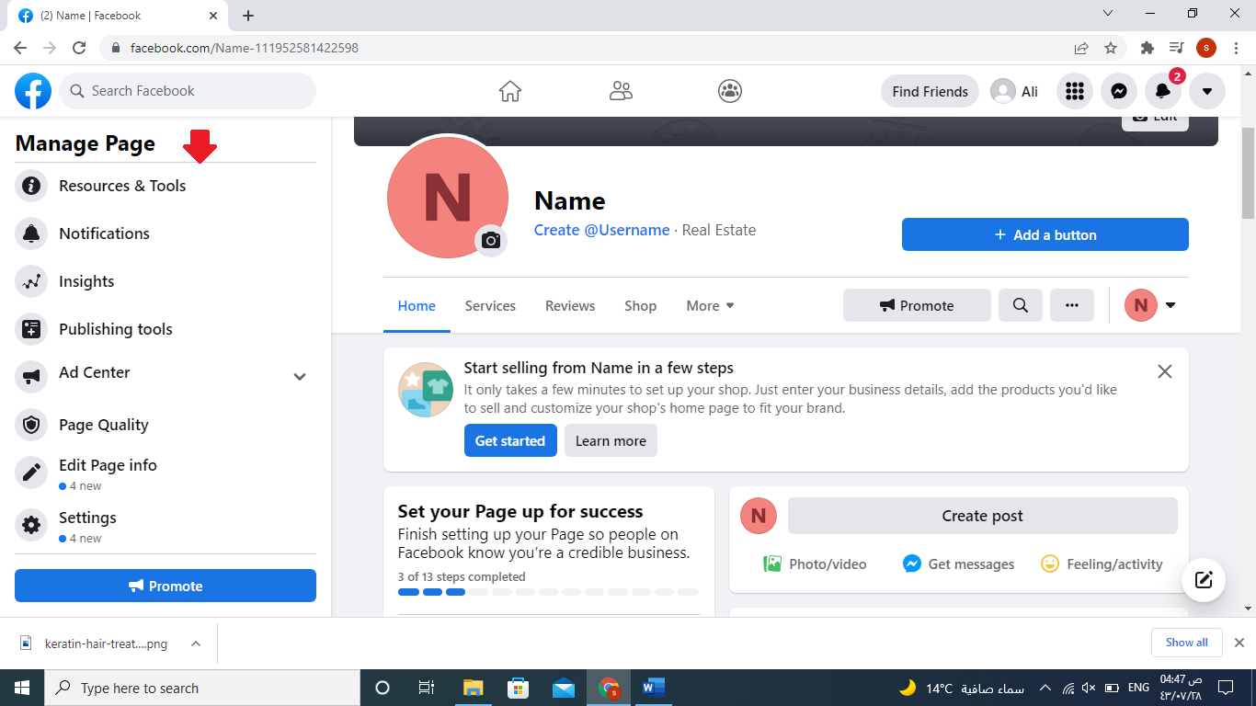Click the floating new message compose icon
Viewport: 1256px width, 706px height.
tap(1204, 580)
